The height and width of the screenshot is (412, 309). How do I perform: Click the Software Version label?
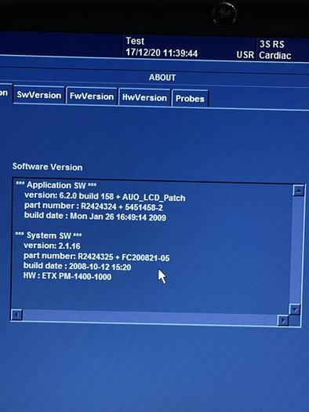point(48,167)
